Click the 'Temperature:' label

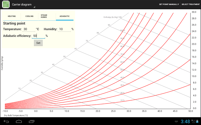(x=12, y=29)
